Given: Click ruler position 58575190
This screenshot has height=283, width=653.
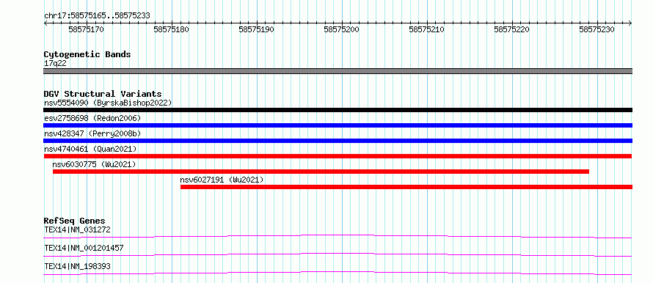Looking at the screenshot, I should (x=257, y=29).
